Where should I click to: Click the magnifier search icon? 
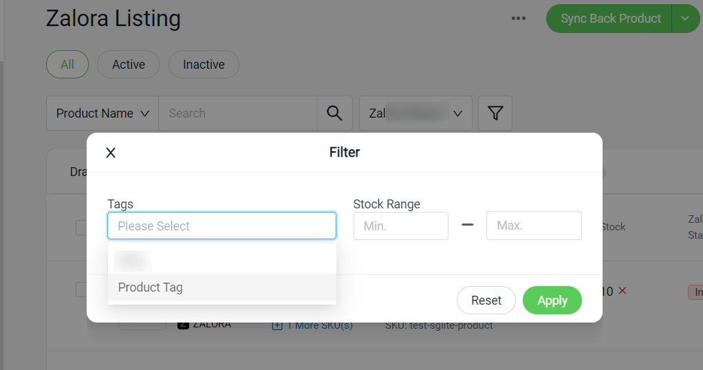click(x=334, y=113)
